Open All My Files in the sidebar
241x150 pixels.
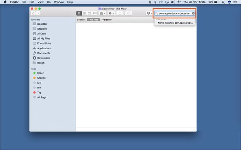[41, 39]
